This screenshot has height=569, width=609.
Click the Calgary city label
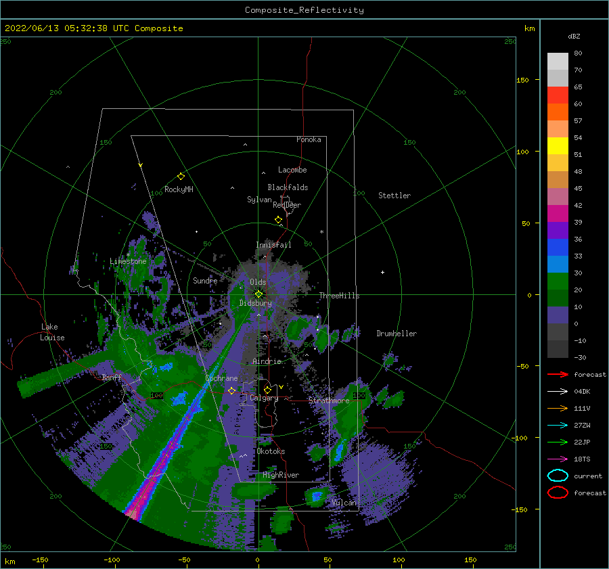click(264, 398)
